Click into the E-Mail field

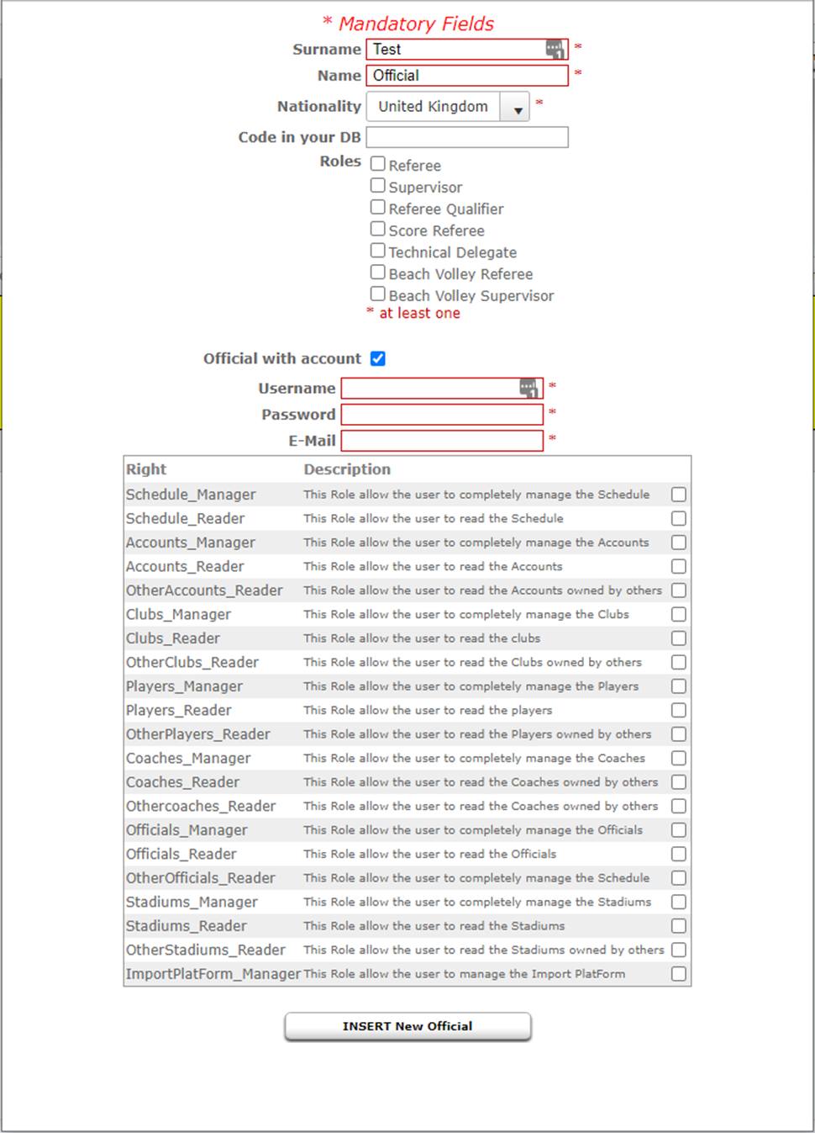click(x=442, y=441)
